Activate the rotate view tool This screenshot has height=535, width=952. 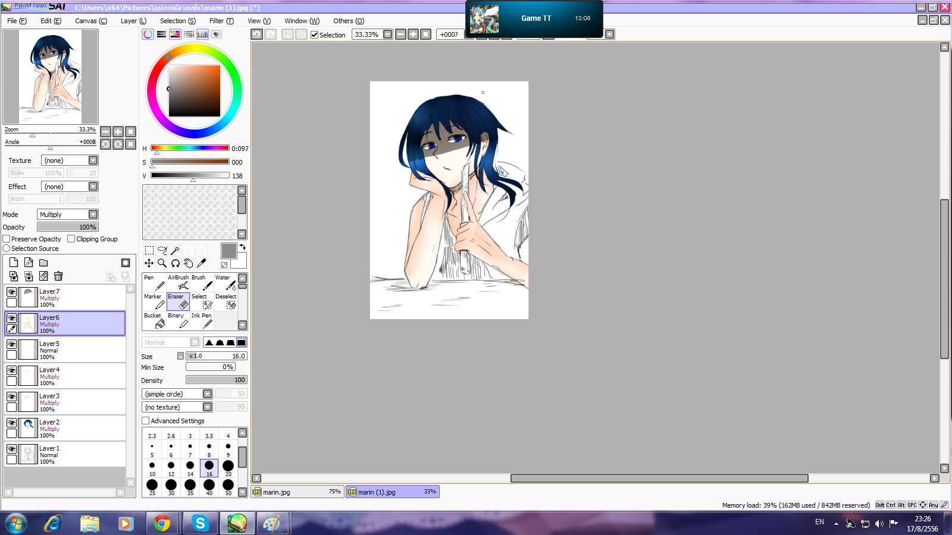click(175, 263)
